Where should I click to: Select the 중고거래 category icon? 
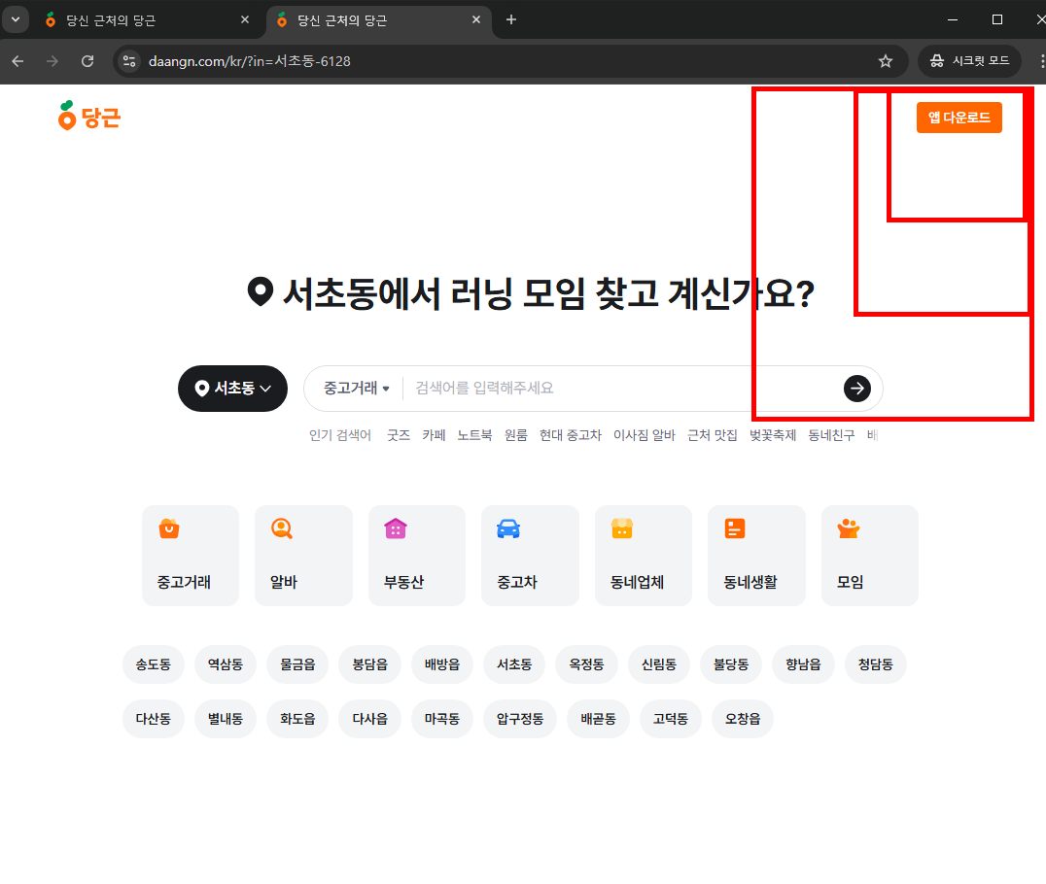(190, 555)
